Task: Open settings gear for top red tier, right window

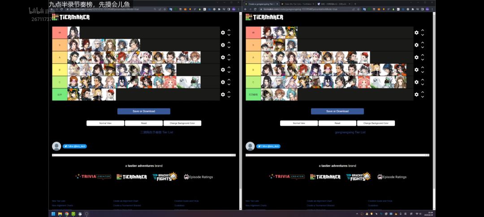Action: coord(416,33)
